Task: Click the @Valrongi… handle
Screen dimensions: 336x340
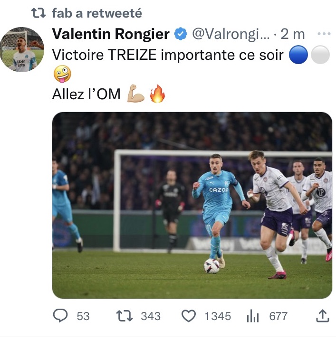Action: (230, 34)
